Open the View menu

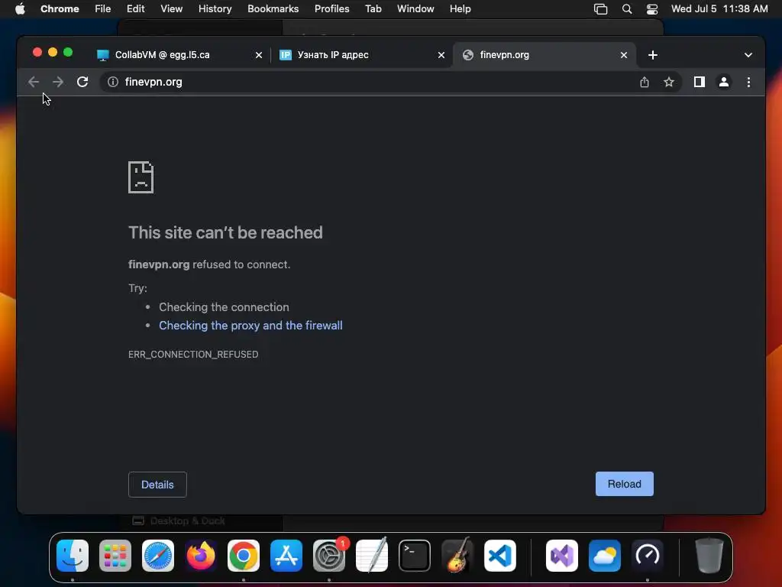[x=172, y=9]
